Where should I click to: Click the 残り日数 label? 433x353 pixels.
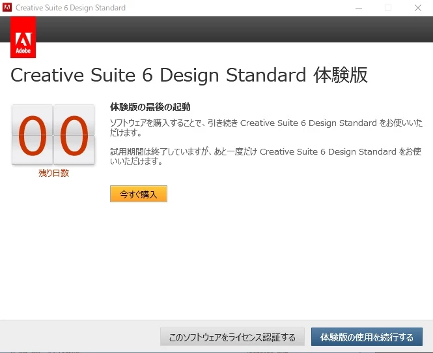[x=53, y=173]
